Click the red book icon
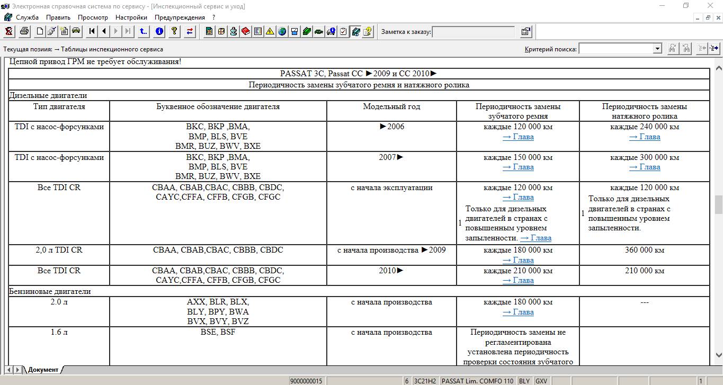Image resolution: width=723 pixels, height=385 pixels. [245, 31]
